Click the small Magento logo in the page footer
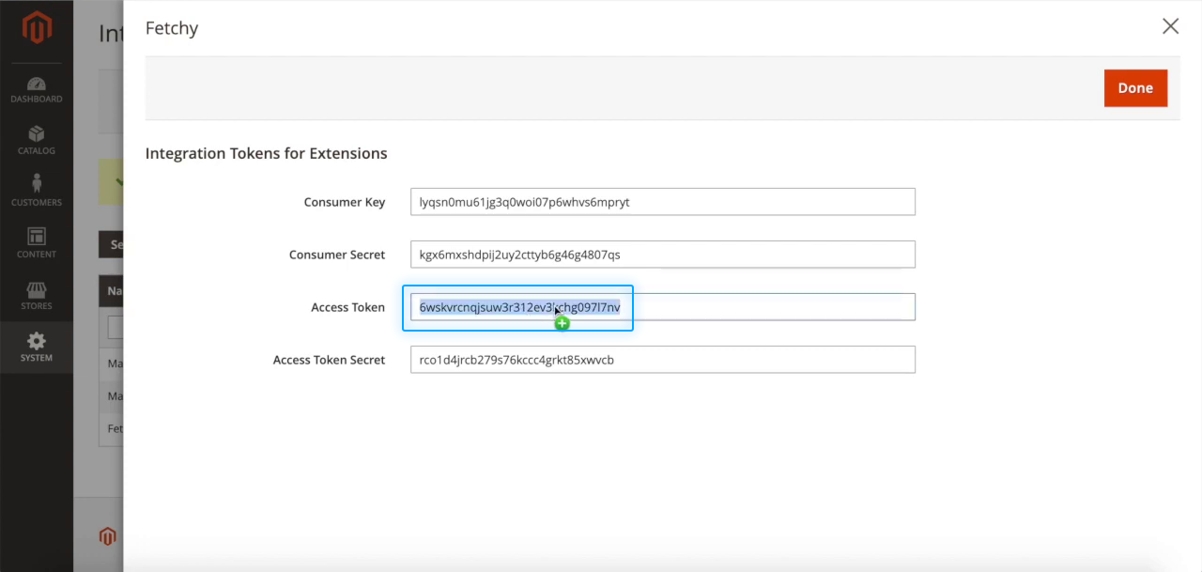The width and height of the screenshot is (1202, 572). click(x=107, y=536)
